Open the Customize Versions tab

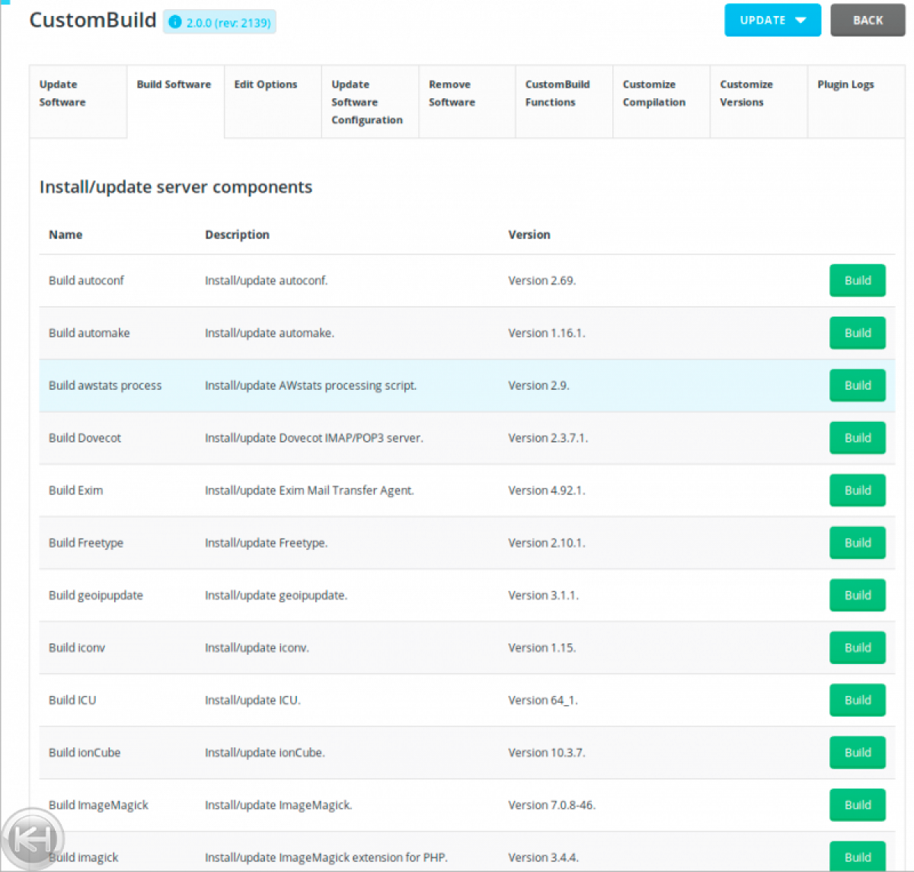pos(746,94)
